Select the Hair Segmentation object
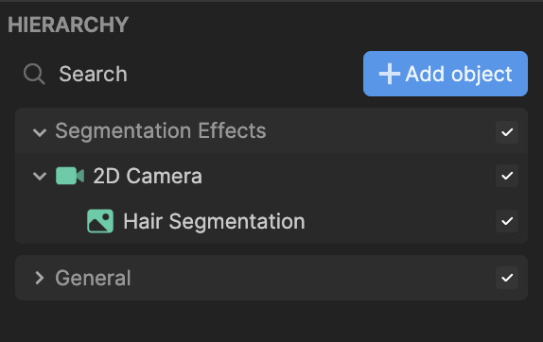This screenshot has height=342, width=543. pos(214,221)
